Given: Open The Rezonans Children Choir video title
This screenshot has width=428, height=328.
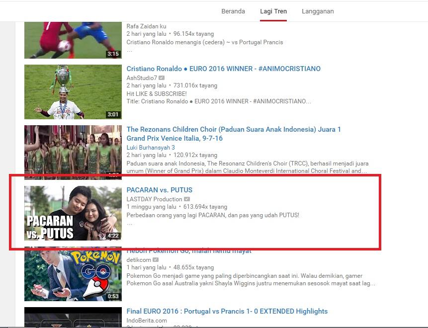Looking at the screenshot, I should tap(234, 134).
